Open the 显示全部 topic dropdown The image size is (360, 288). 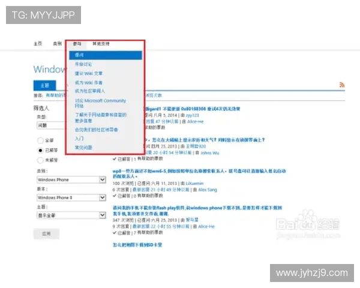click(71, 215)
